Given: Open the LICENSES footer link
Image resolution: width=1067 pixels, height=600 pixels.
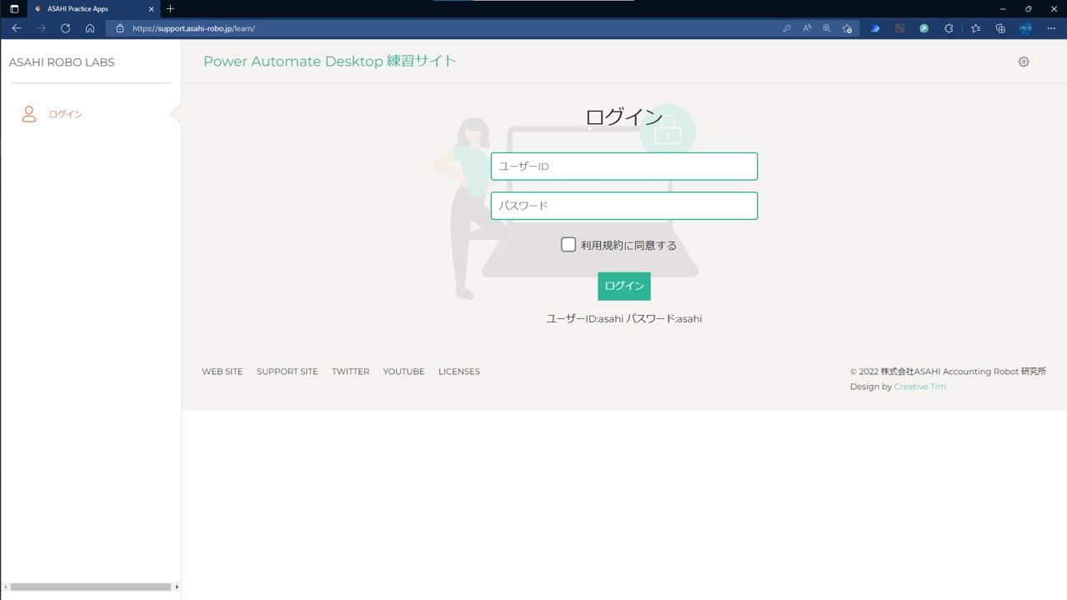Looking at the screenshot, I should [459, 372].
